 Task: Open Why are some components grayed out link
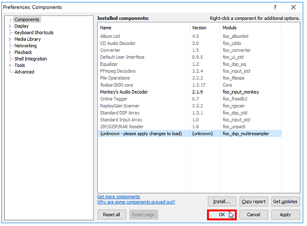[136, 202]
